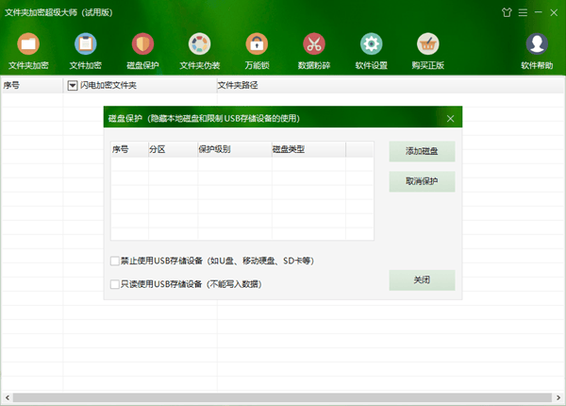
Task: Open the 文件夹加密 folder encryption tool
Action: (28, 45)
